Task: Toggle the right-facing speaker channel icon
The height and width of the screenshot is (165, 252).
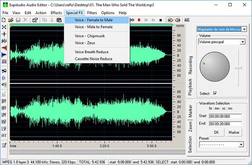Action: point(178,20)
